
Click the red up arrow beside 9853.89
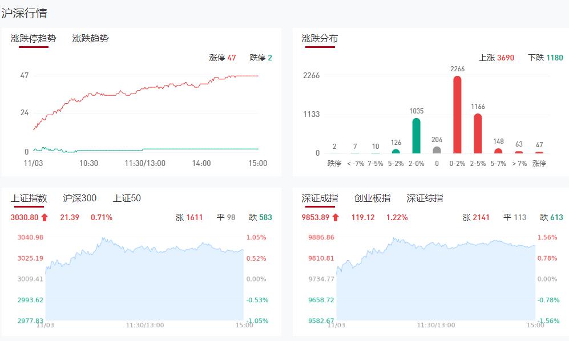tap(336, 217)
